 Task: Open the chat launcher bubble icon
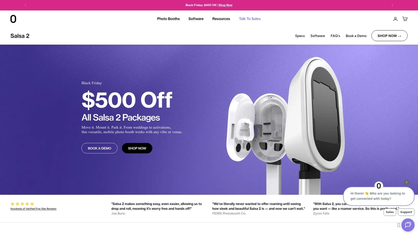pyautogui.click(x=408, y=225)
